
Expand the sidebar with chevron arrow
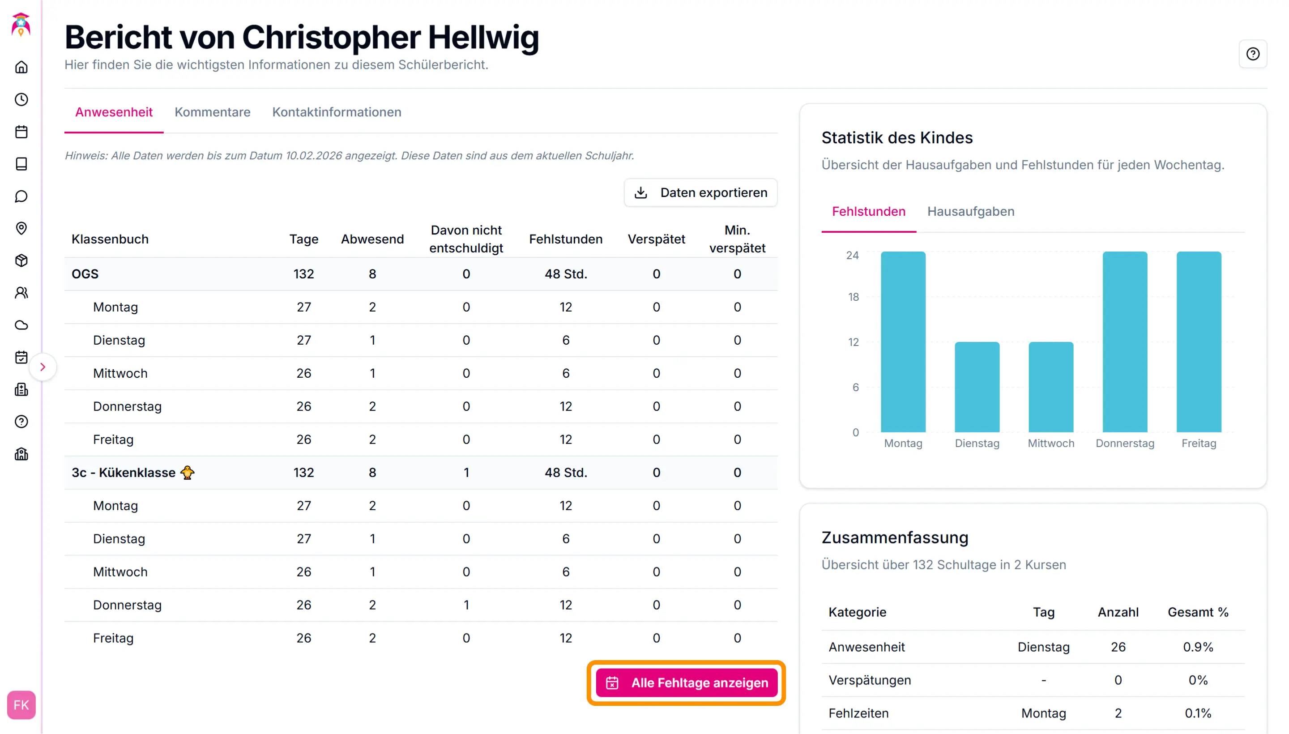pos(43,367)
